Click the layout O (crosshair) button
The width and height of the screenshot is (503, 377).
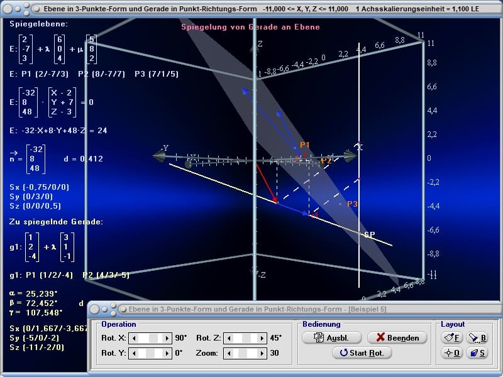451,353
